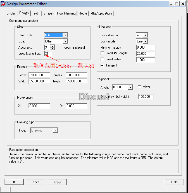Decrease Accuracy with the down arrow
The image size is (188, 193).
coord(53,49)
